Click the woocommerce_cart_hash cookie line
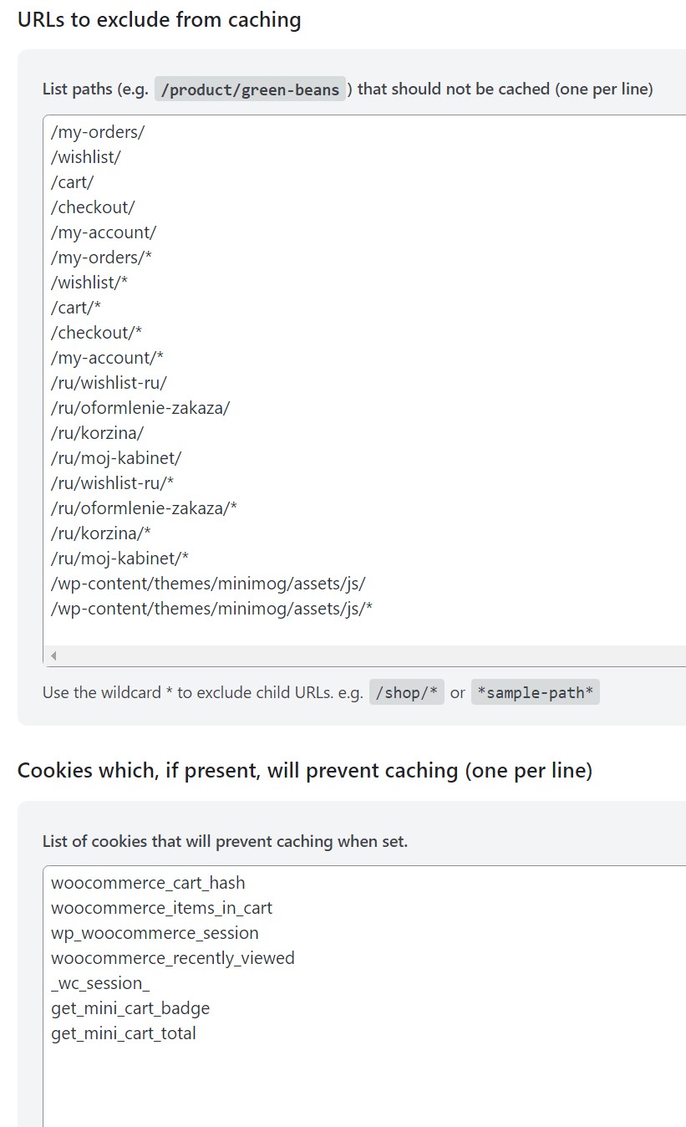Screen dimensions: 686x1127 click(148, 883)
